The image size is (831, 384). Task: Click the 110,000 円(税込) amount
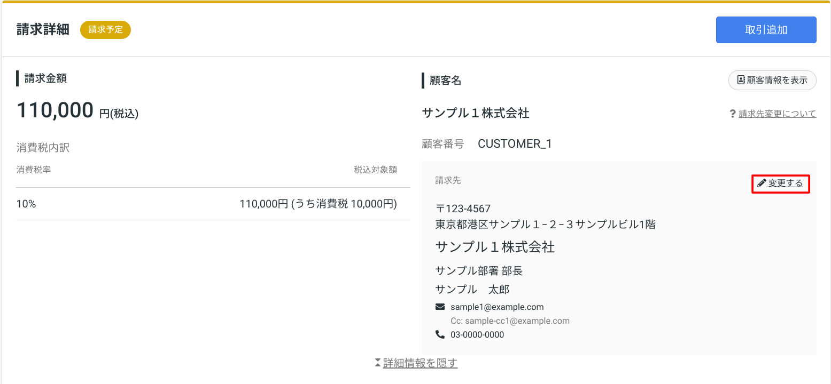pyautogui.click(x=77, y=110)
